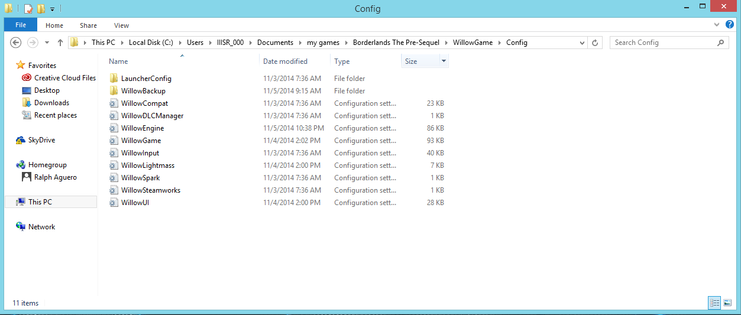This screenshot has height=315, width=741.
Task: Click the Ralph Aguero user icon
Action: click(x=27, y=177)
